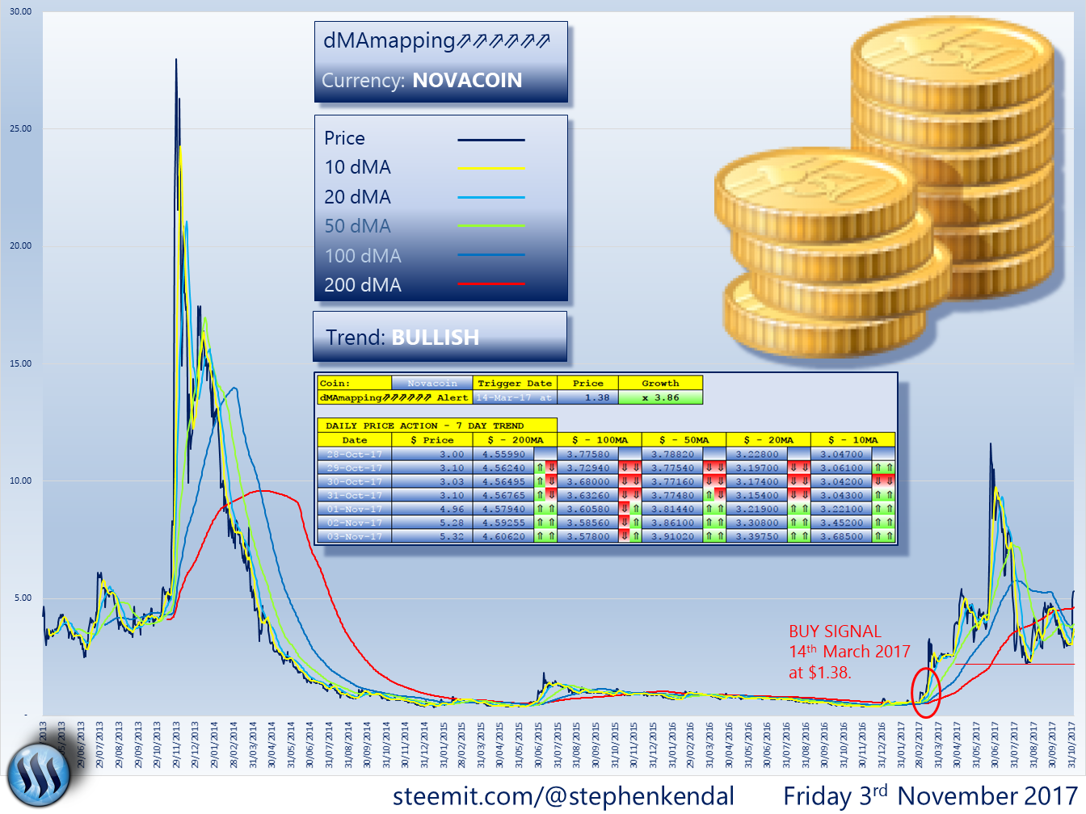This screenshot has height=814, width=1086.
Task: Click the yellow 10 dMA legend line
Action: click(x=491, y=168)
